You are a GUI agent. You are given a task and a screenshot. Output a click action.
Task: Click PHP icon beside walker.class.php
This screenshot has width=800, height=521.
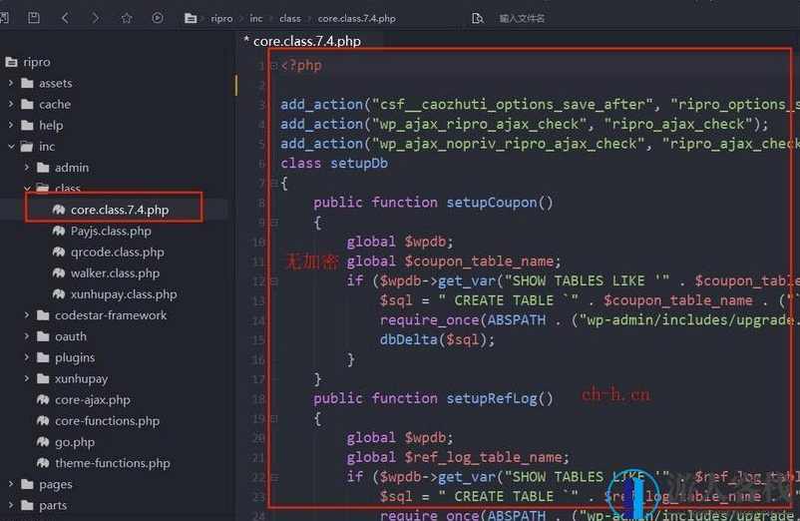pyautogui.click(x=59, y=273)
